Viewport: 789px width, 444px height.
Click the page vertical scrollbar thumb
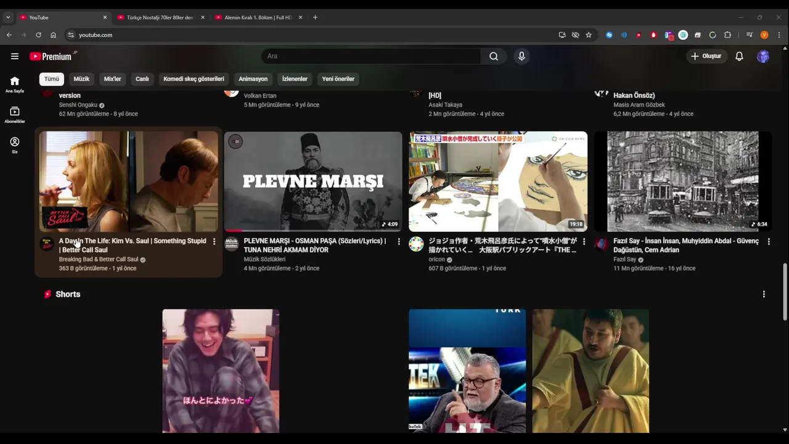[x=785, y=291]
